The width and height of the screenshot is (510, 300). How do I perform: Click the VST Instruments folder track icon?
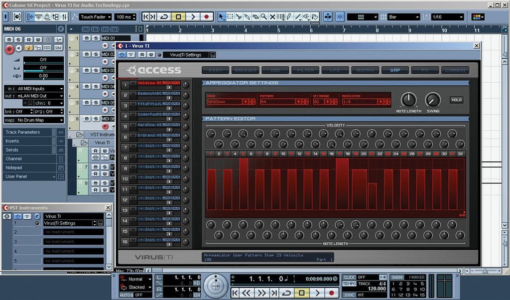[79, 135]
